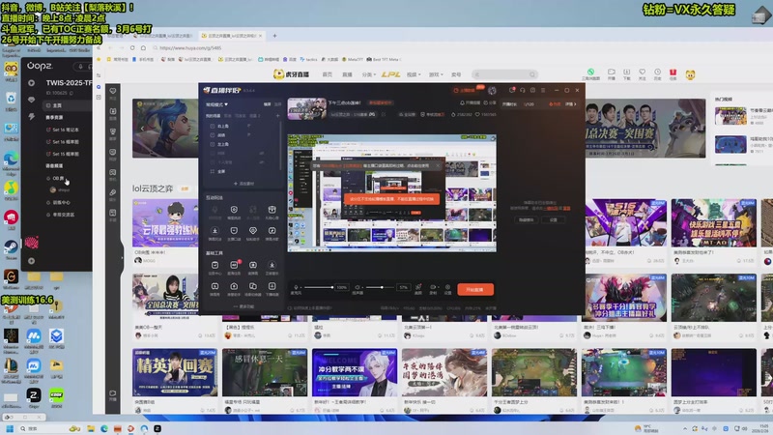Click the lightning icon in Oopz sidebar

pos(32,117)
